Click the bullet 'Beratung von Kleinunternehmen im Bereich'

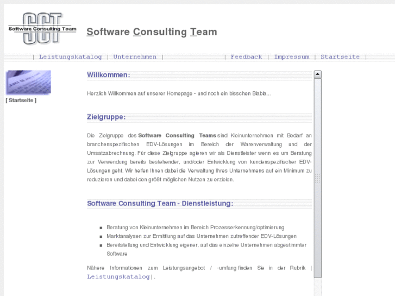coord(196,228)
